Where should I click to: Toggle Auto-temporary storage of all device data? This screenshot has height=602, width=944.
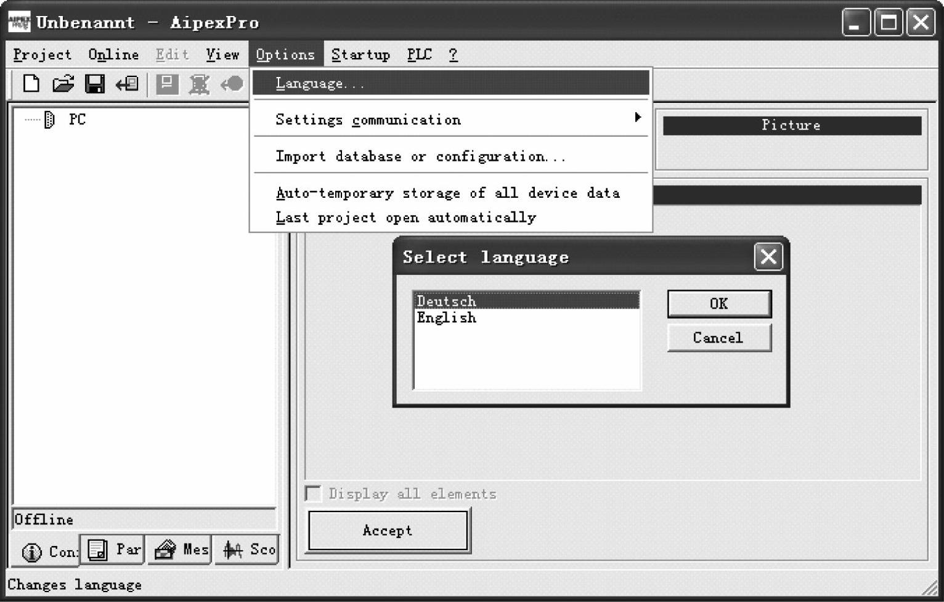[x=450, y=193]
